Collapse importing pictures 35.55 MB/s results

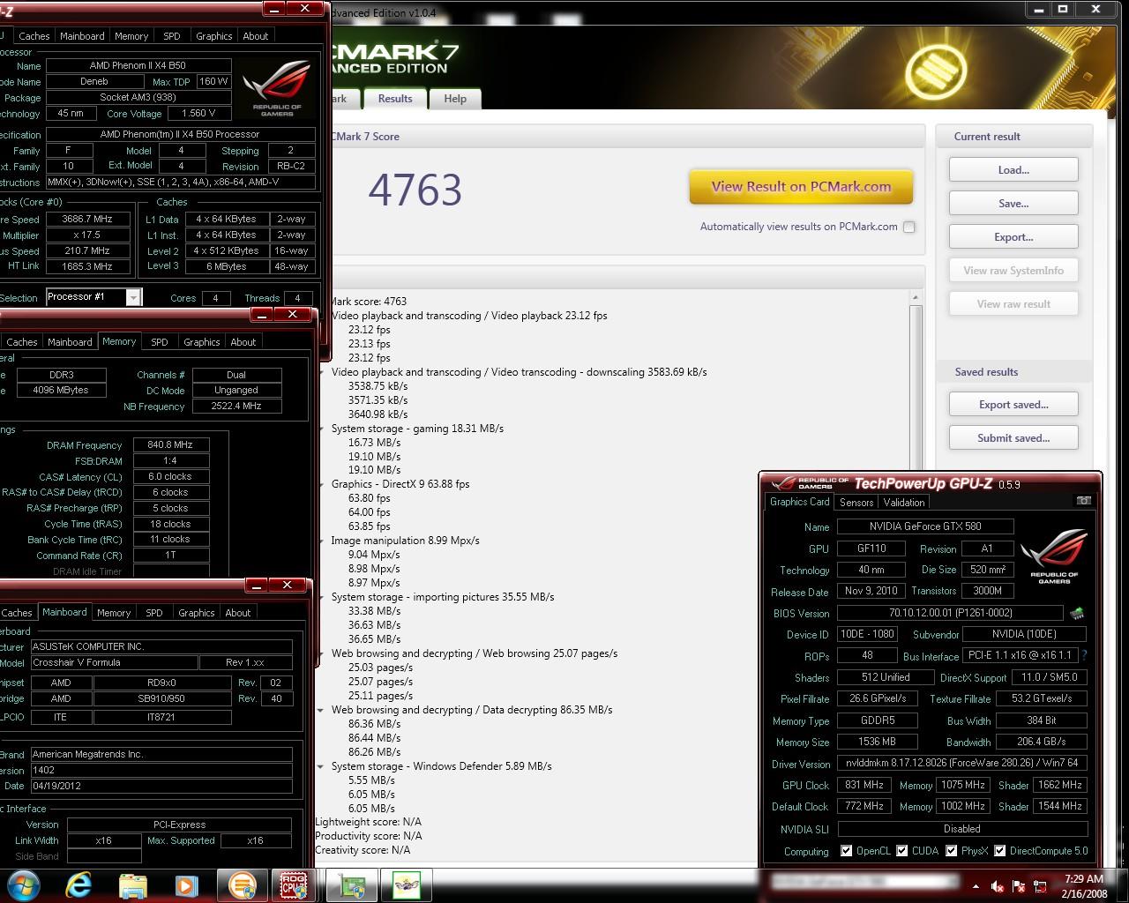321,597
